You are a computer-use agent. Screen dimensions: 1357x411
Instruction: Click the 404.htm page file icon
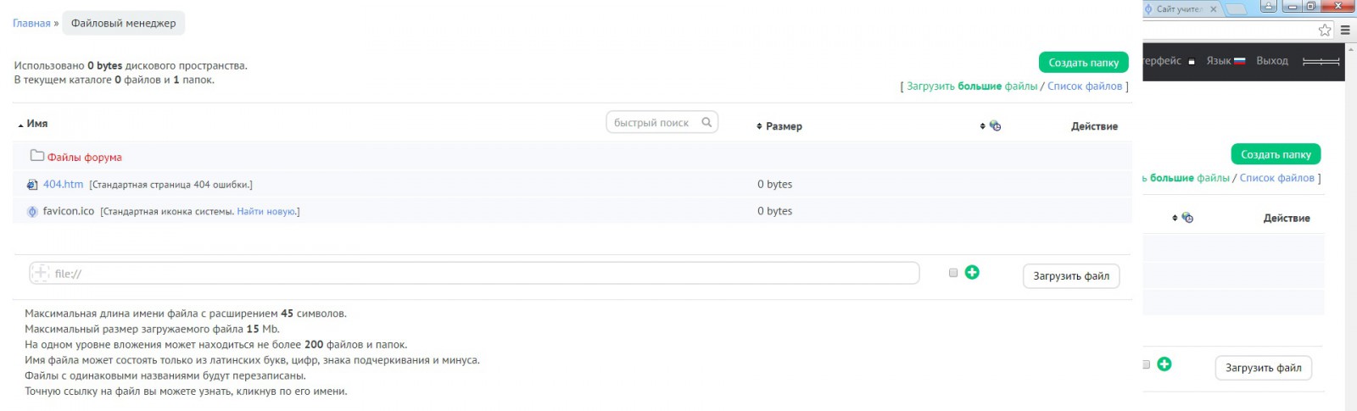(x=32, y=185)
